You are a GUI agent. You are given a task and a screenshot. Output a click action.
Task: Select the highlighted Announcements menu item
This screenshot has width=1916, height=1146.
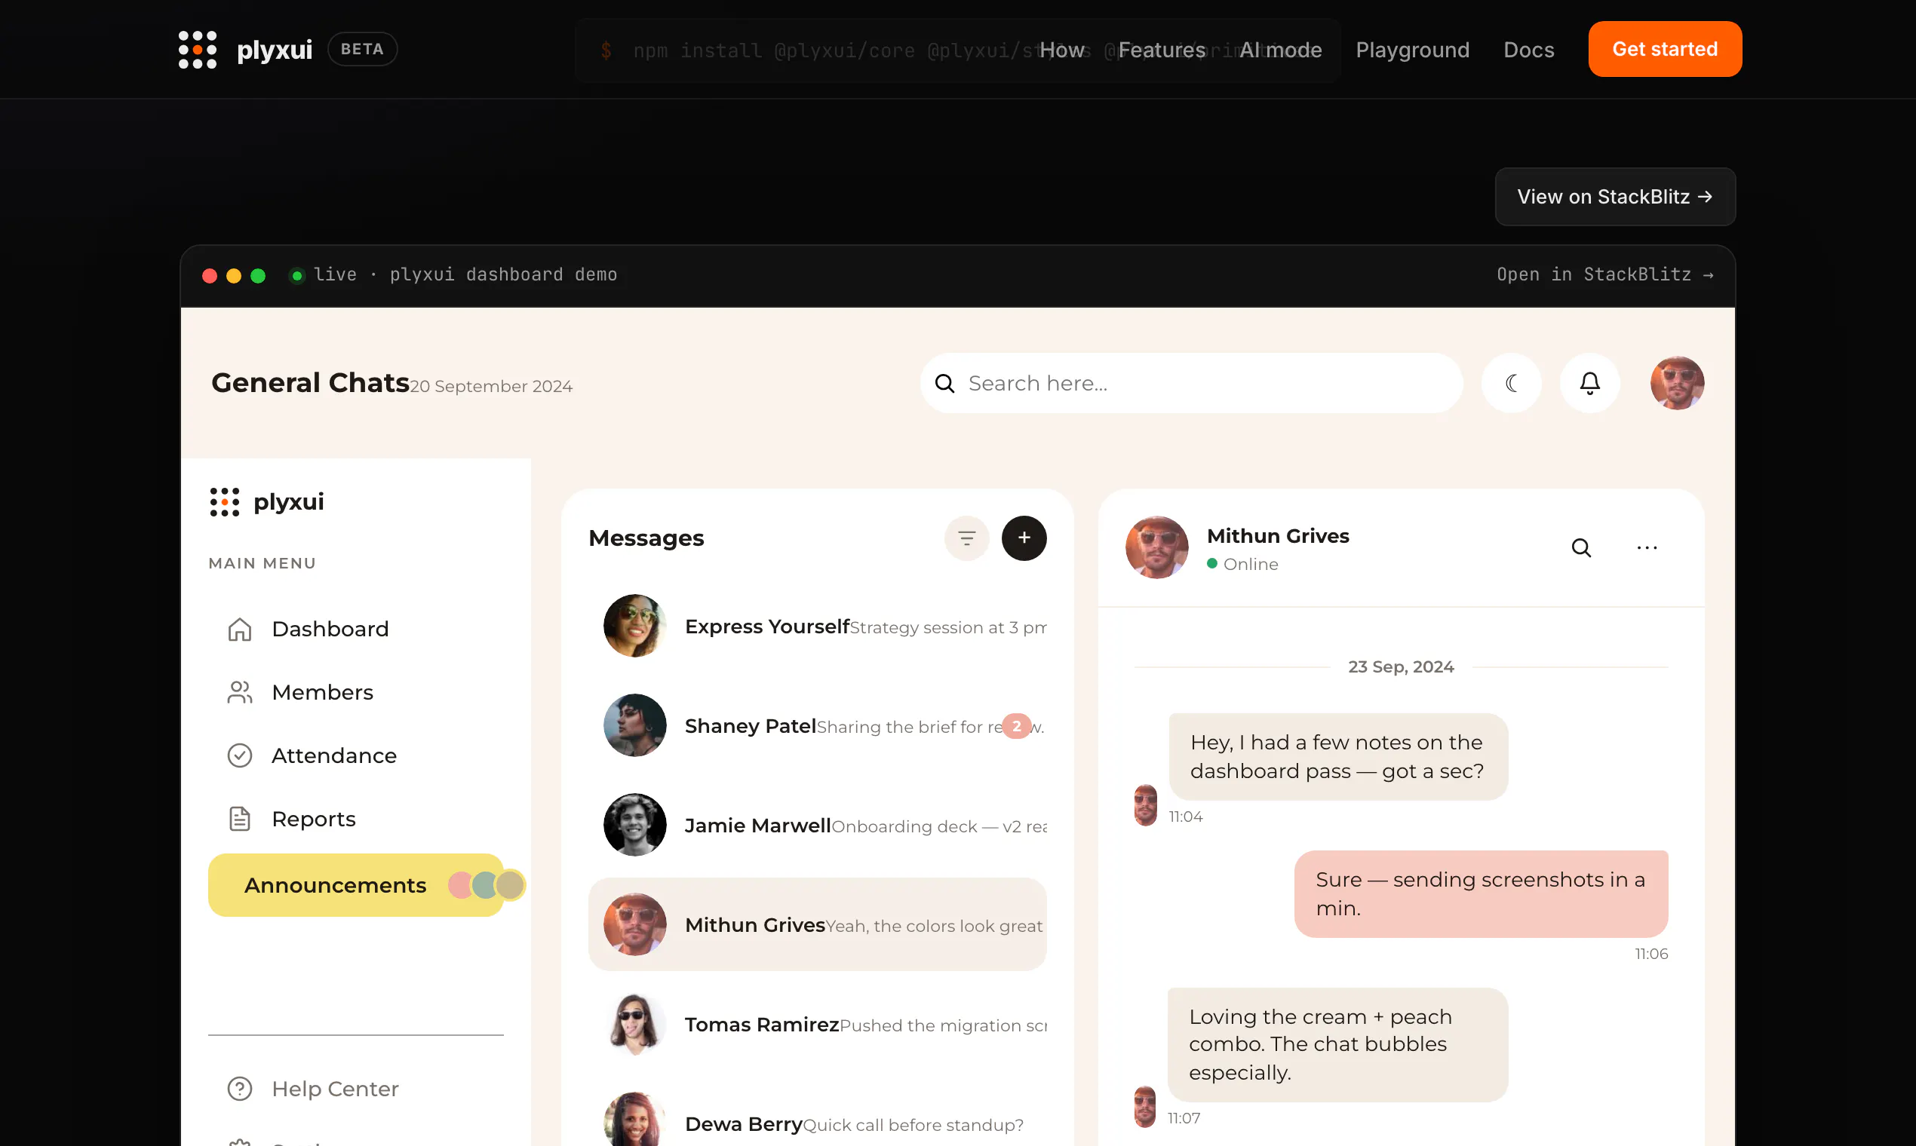click(x=355, y=886)
